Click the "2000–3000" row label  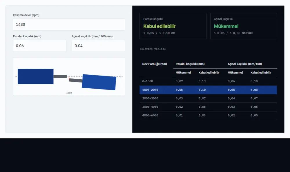click(150, 98)
